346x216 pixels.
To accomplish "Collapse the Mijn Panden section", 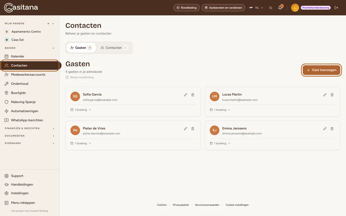I will coord(53,24).
